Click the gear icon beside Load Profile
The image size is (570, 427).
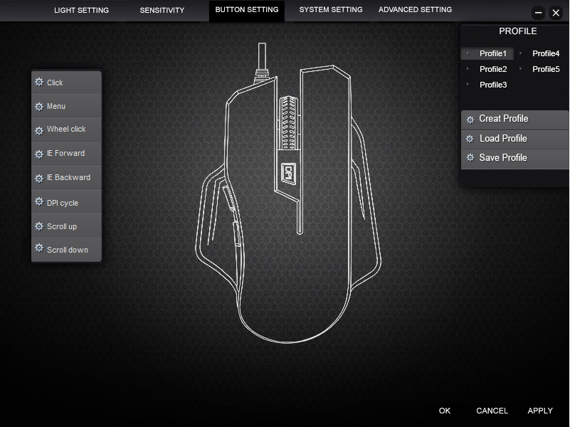click(470, 139)
